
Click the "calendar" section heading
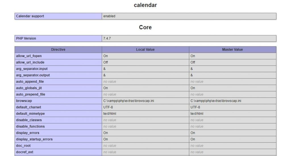[x=145, y=5]
